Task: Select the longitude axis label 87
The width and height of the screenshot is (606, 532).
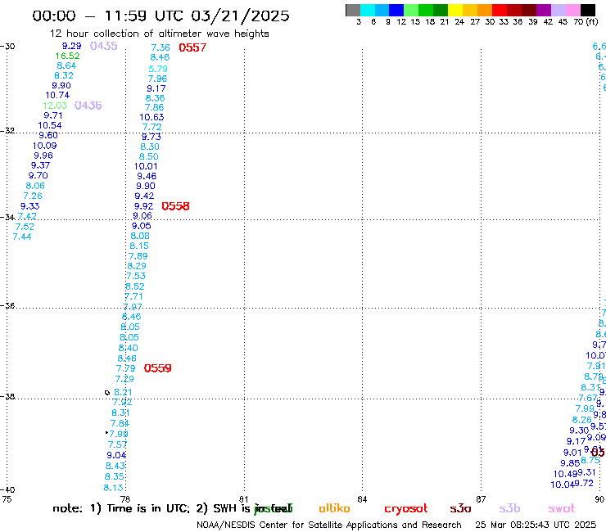Action: coord(481,499)
